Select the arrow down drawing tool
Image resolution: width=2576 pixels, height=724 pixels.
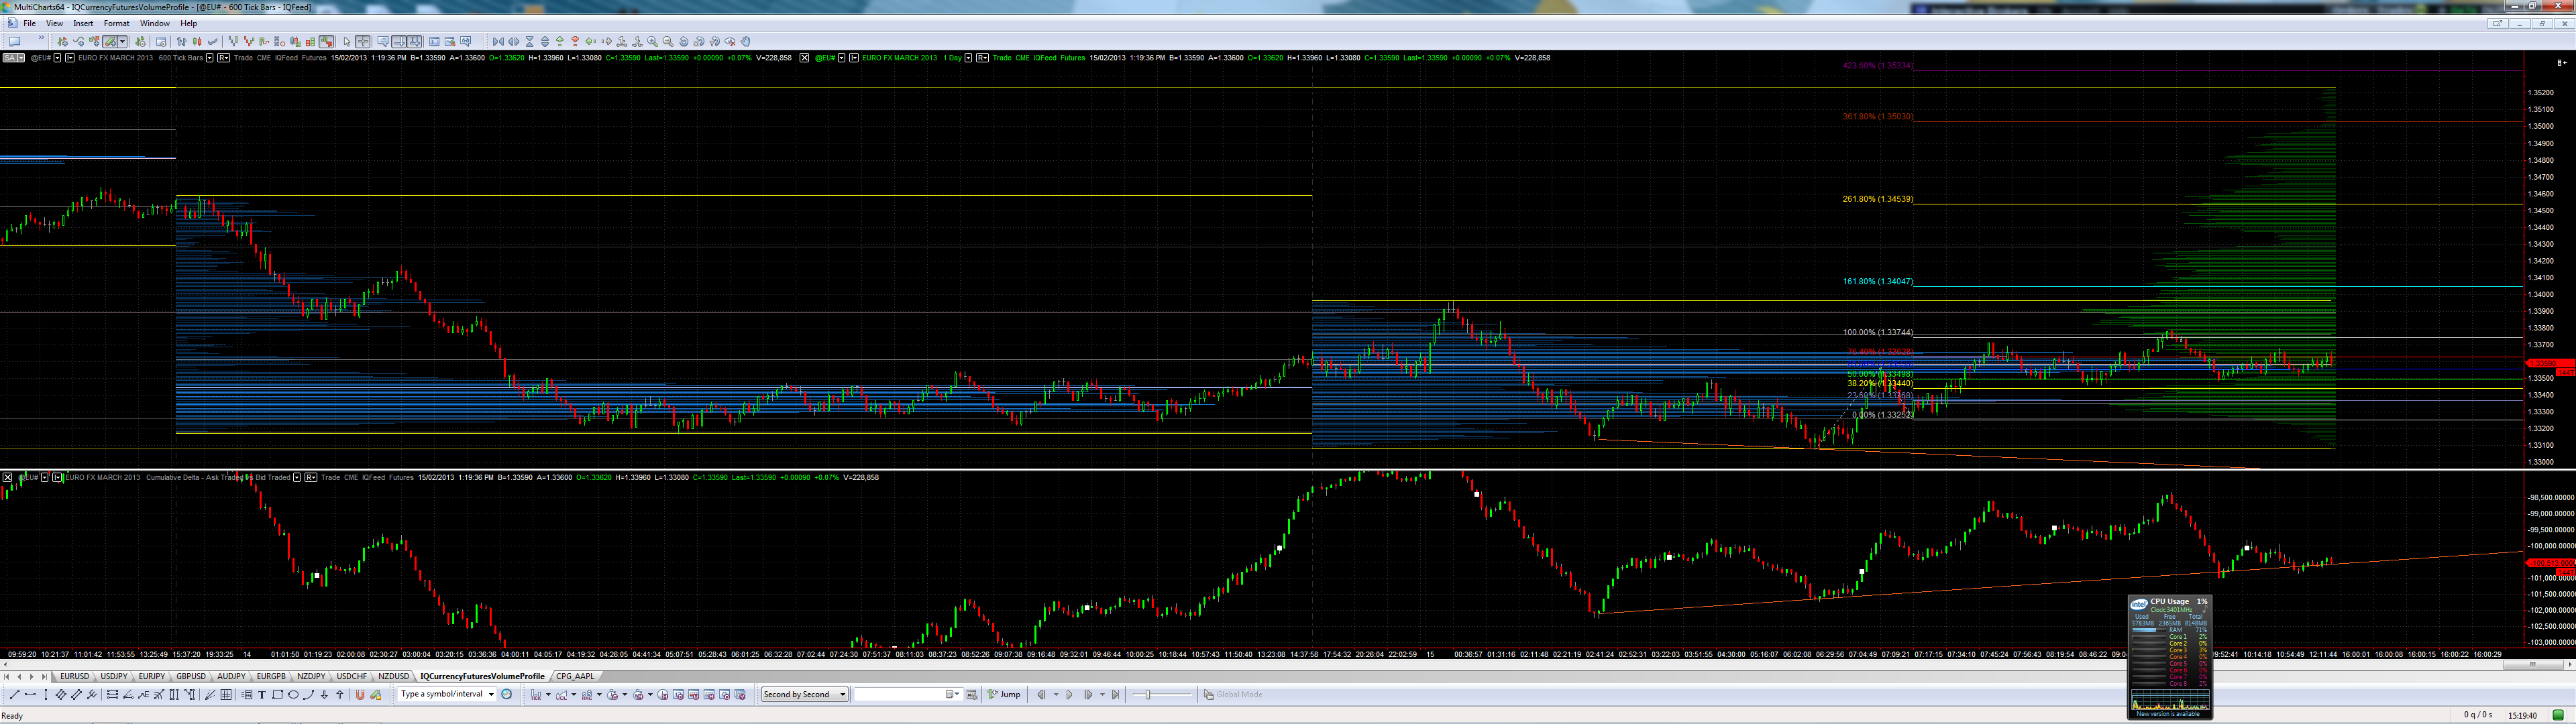click(x=324, y=694)
